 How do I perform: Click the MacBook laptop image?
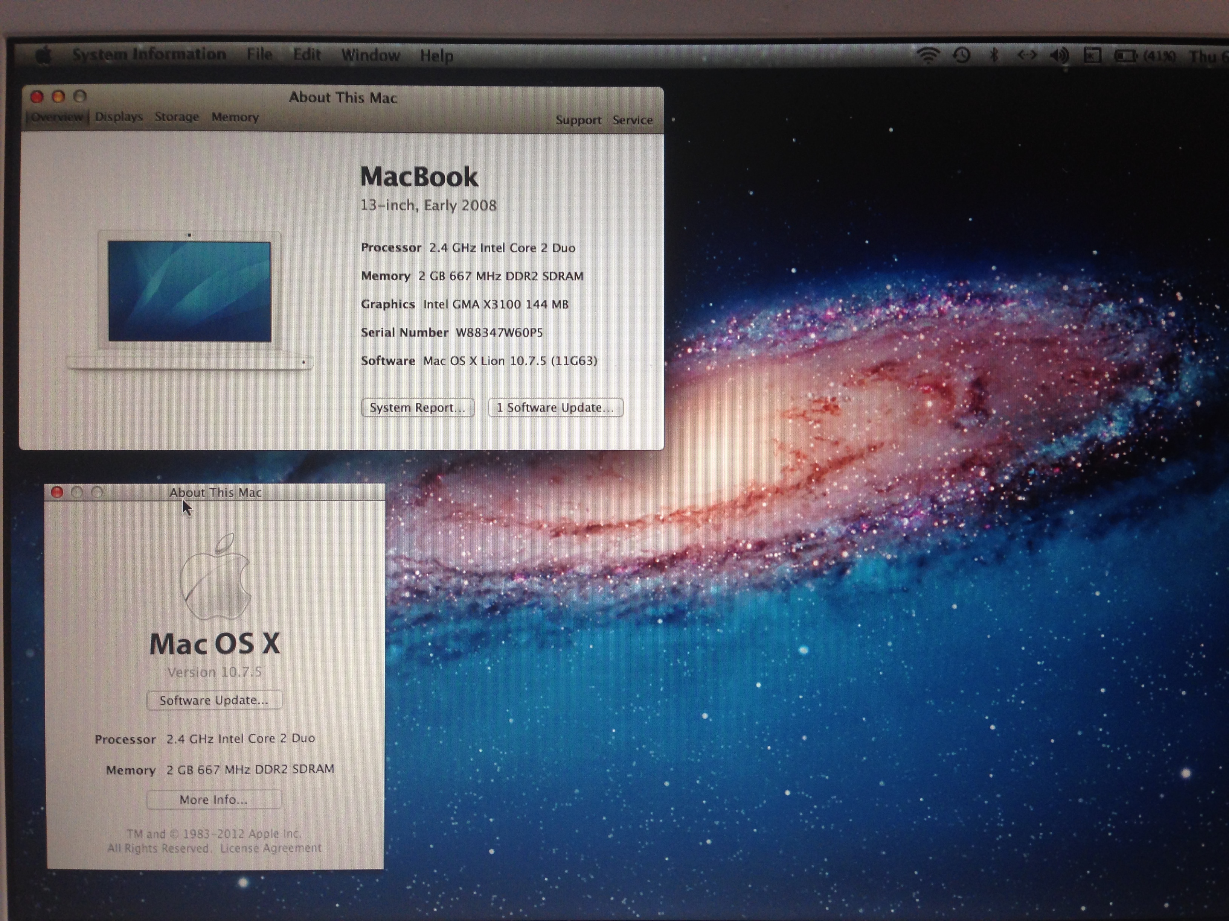pos(189,300)
